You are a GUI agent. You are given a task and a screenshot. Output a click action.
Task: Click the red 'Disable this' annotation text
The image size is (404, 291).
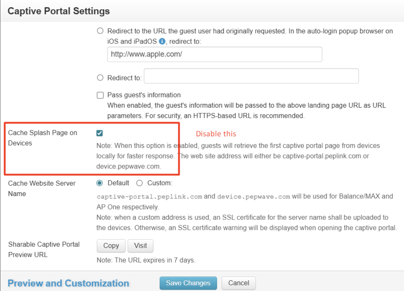coord(216,134)
